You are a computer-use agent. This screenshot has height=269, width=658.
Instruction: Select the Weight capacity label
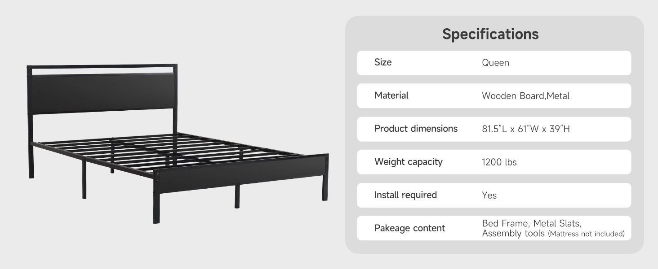click(x=408, y=162)
